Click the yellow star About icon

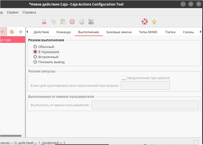(x=154, y=22)
